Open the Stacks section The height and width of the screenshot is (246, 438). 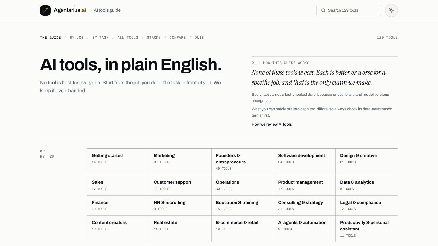point(154,38)
